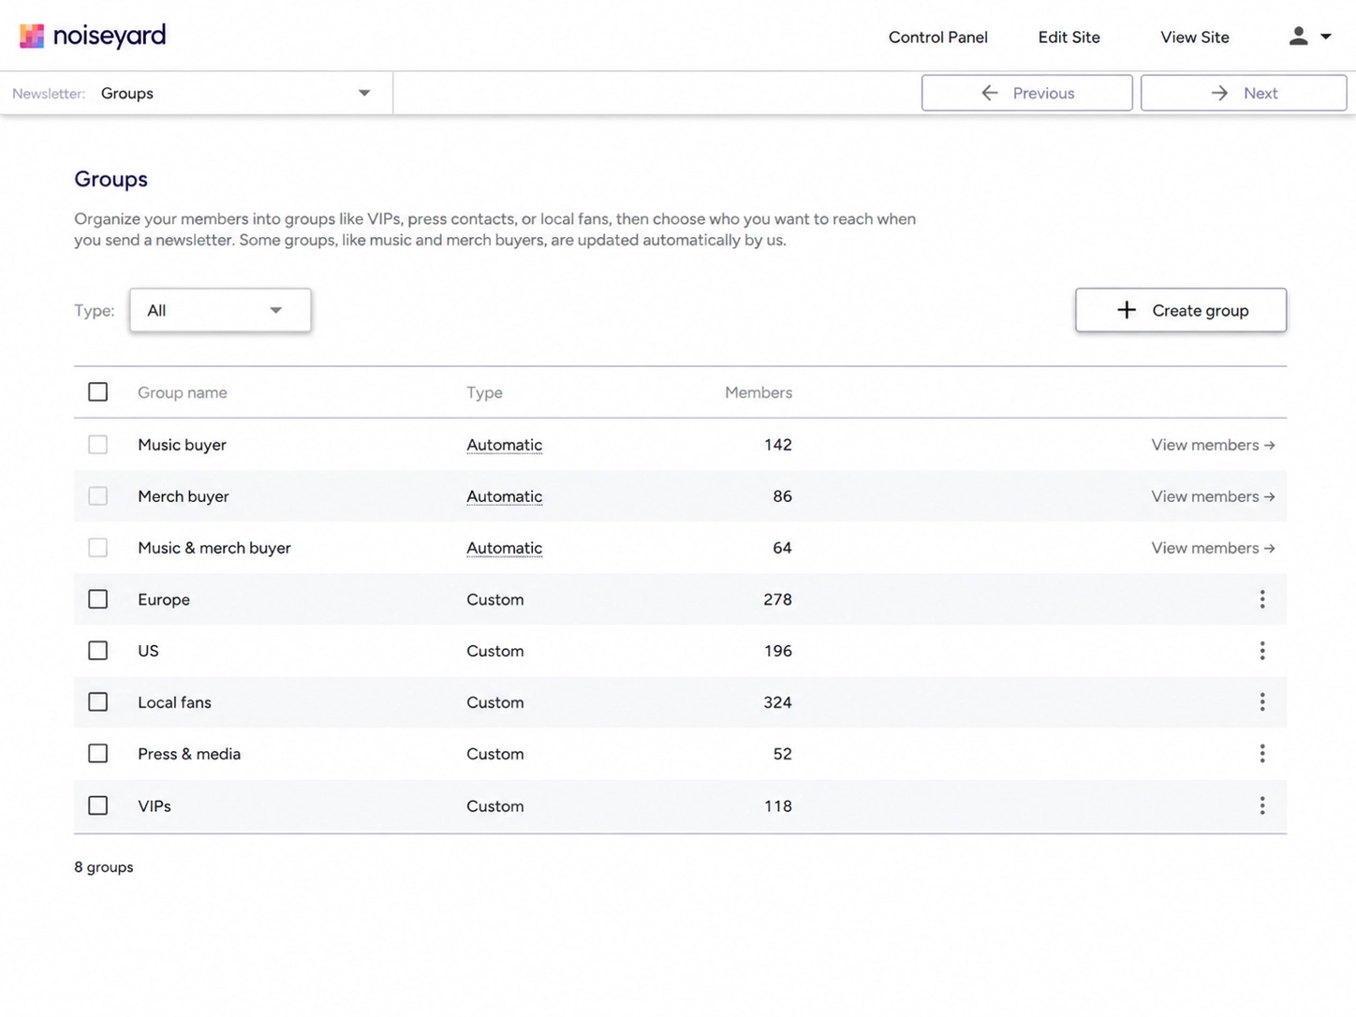Select the Local fans group name

coord(174,702)
